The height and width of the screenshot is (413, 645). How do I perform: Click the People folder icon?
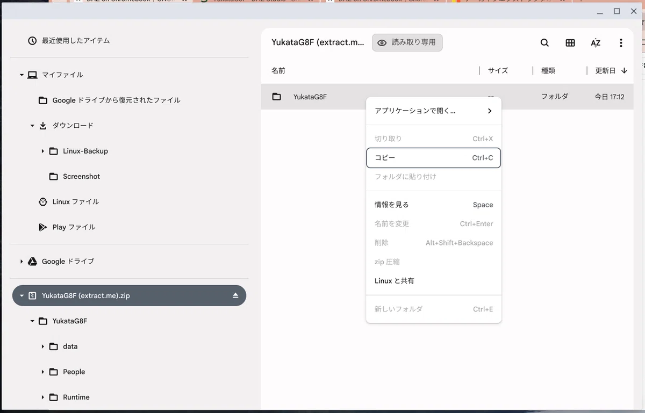pos(53,372)
